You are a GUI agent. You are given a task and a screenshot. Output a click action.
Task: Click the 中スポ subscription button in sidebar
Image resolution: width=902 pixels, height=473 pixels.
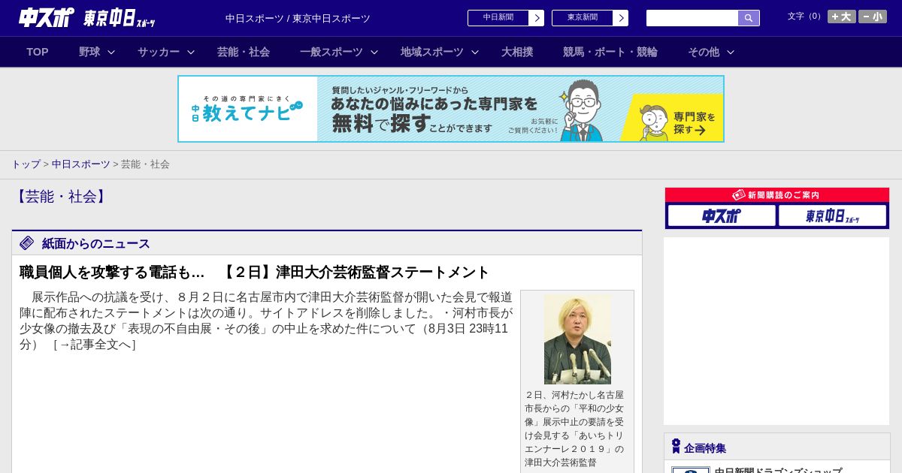(722, 215)
